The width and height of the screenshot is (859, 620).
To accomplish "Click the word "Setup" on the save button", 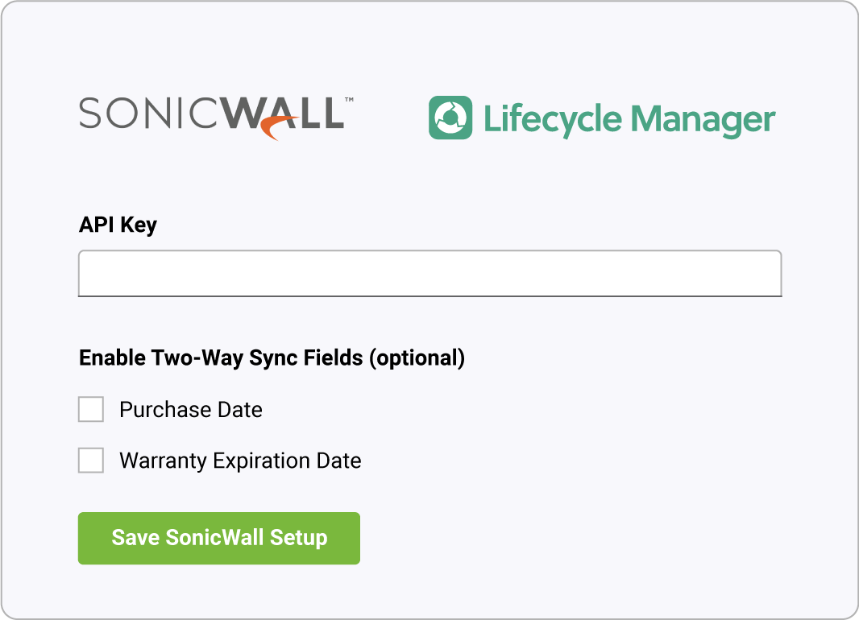I will pyautogui.click(x=299, y=537).
